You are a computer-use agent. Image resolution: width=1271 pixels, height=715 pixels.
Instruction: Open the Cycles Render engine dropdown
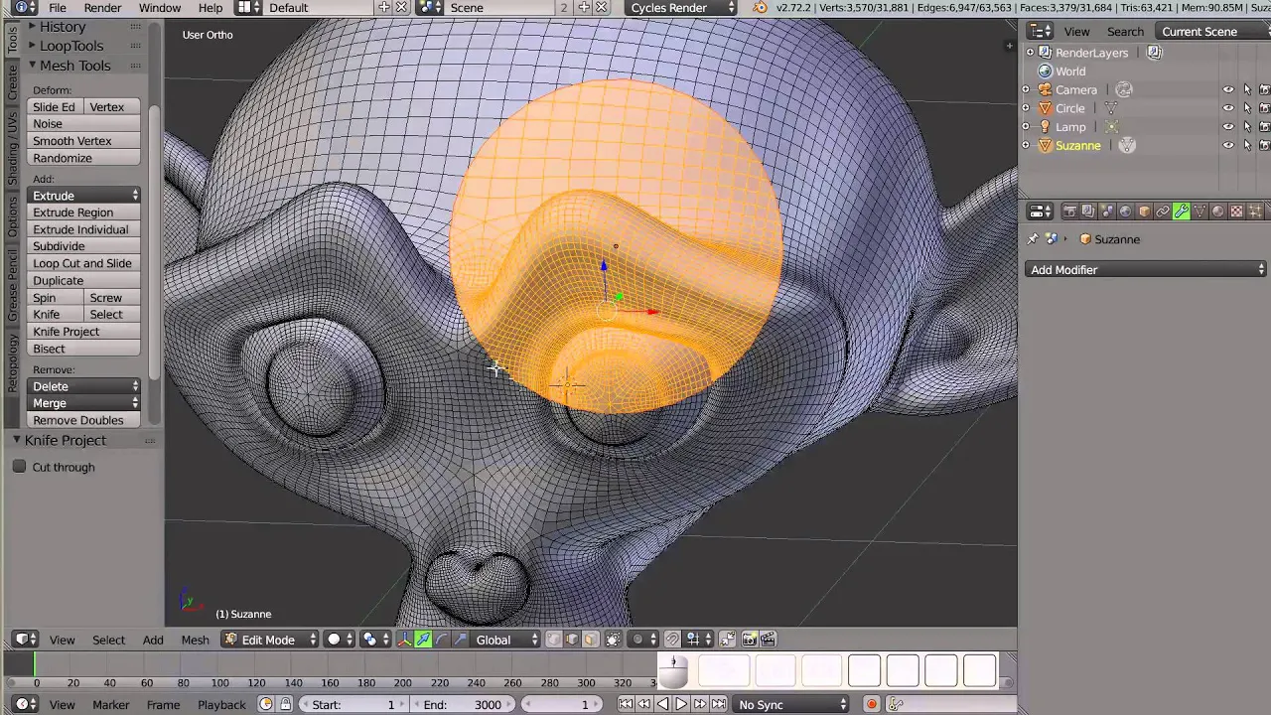(682, 8)
